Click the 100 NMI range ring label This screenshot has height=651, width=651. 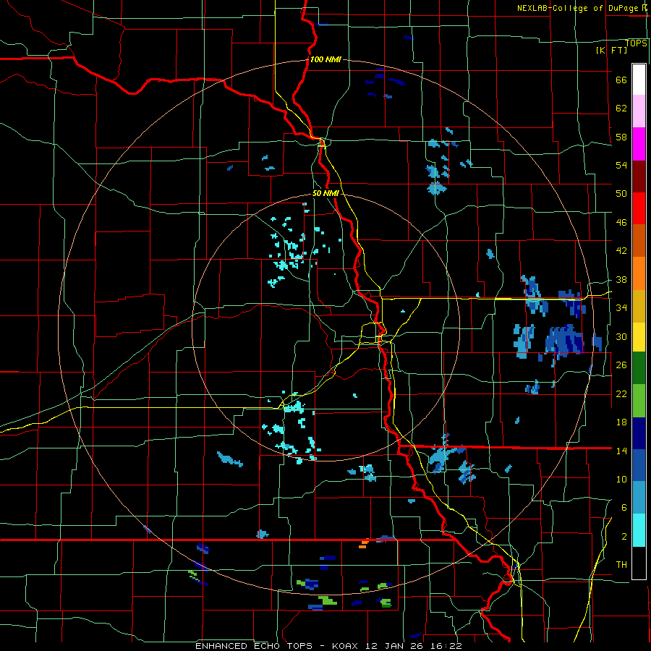325,59
